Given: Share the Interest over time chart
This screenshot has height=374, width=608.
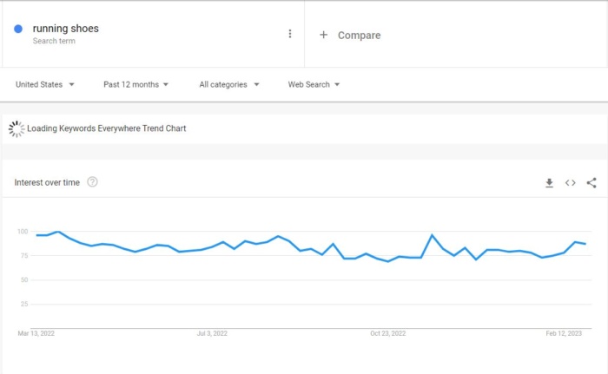Looking at the screenshot, I should (591, 182).
